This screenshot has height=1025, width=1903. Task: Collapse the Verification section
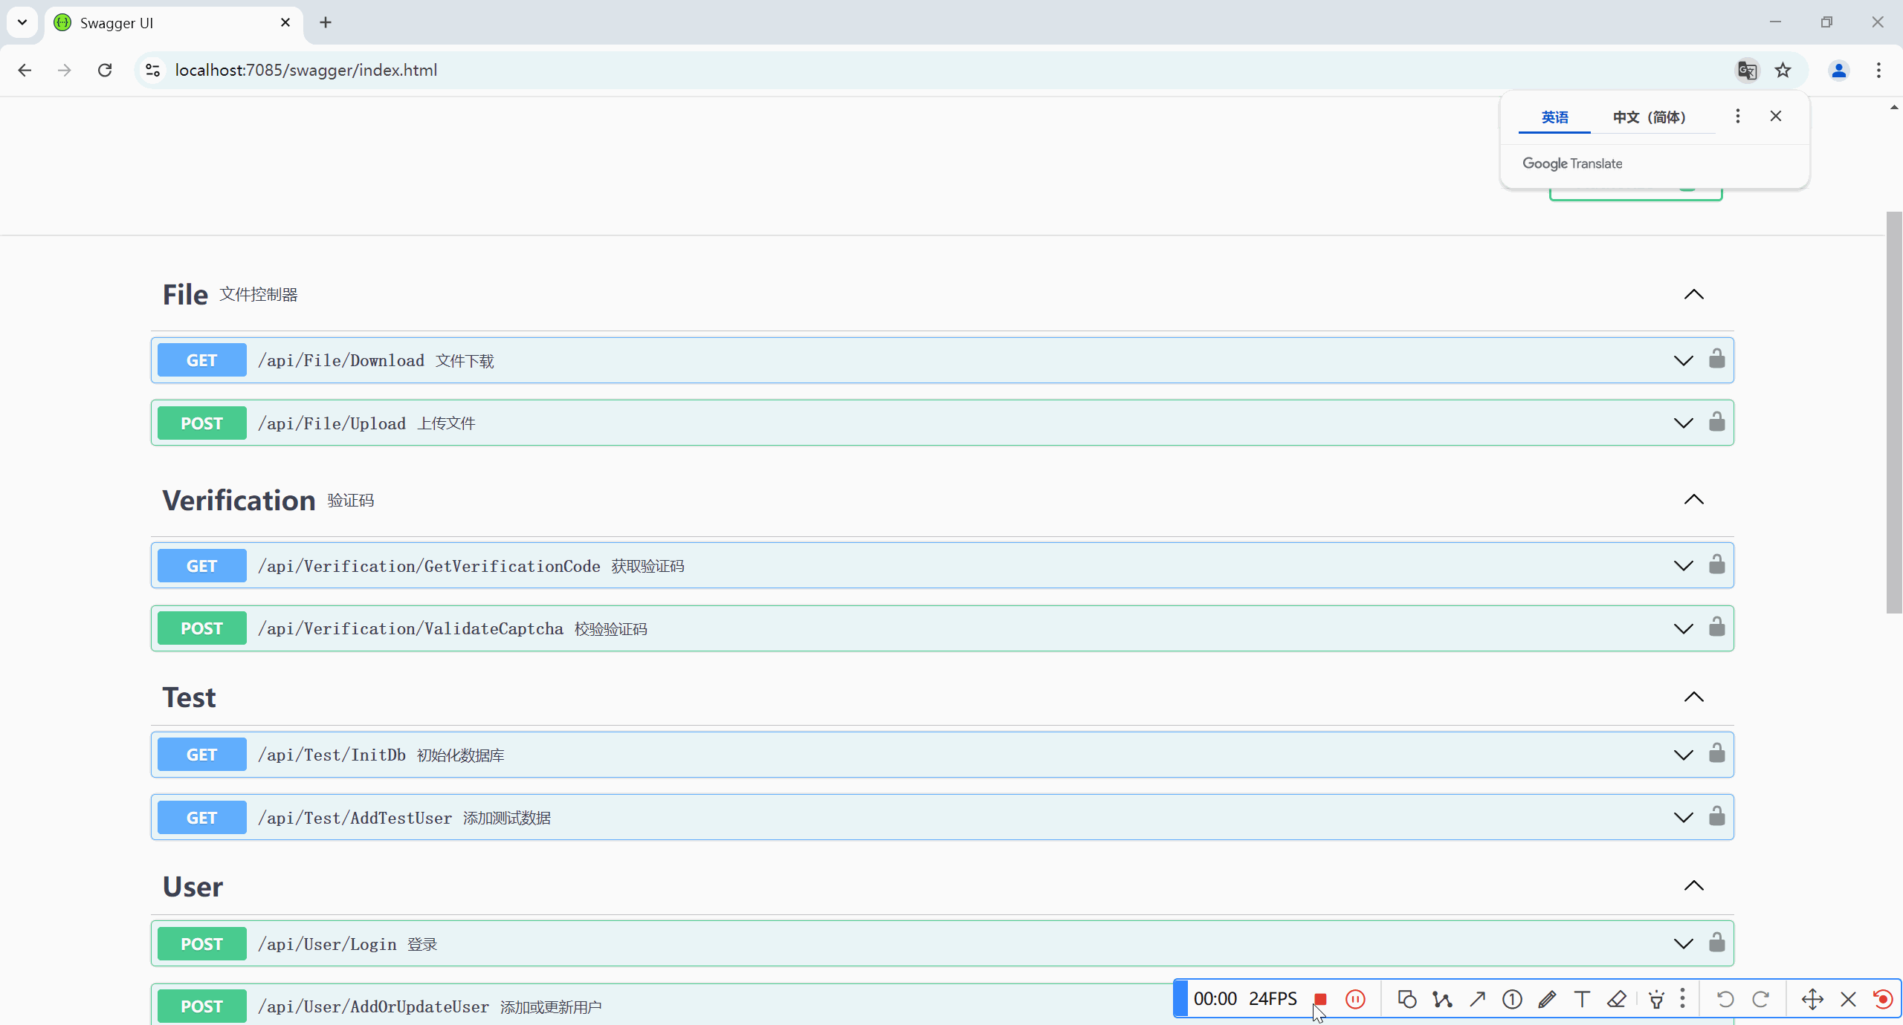(1693, 500)
